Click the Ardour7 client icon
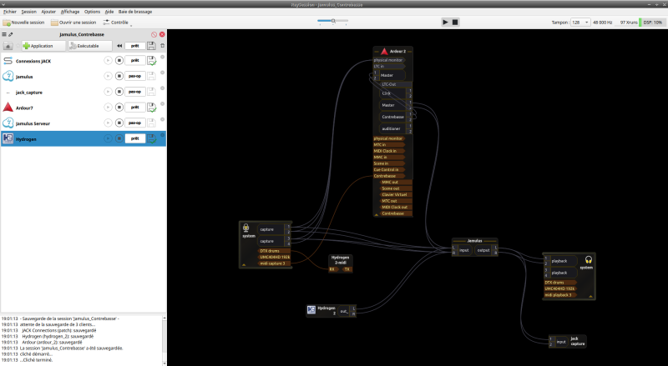Screen dimensions: 668x366 [8, 108]
